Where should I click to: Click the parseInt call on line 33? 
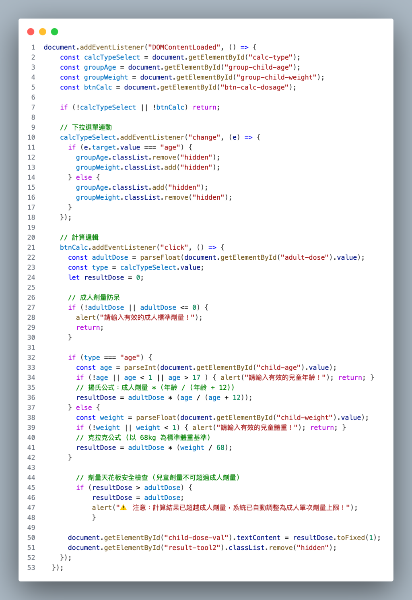(140, 368)
